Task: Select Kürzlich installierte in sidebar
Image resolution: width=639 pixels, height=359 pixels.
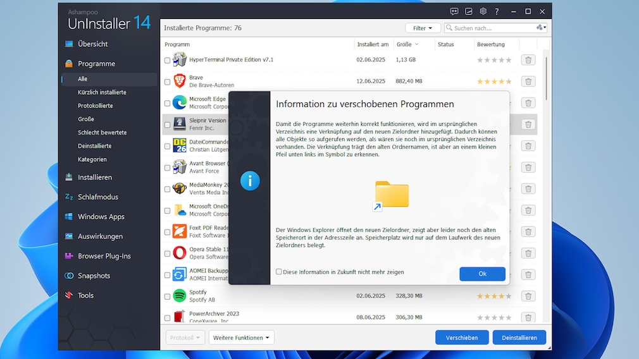Action: click(x=102, y=92)
